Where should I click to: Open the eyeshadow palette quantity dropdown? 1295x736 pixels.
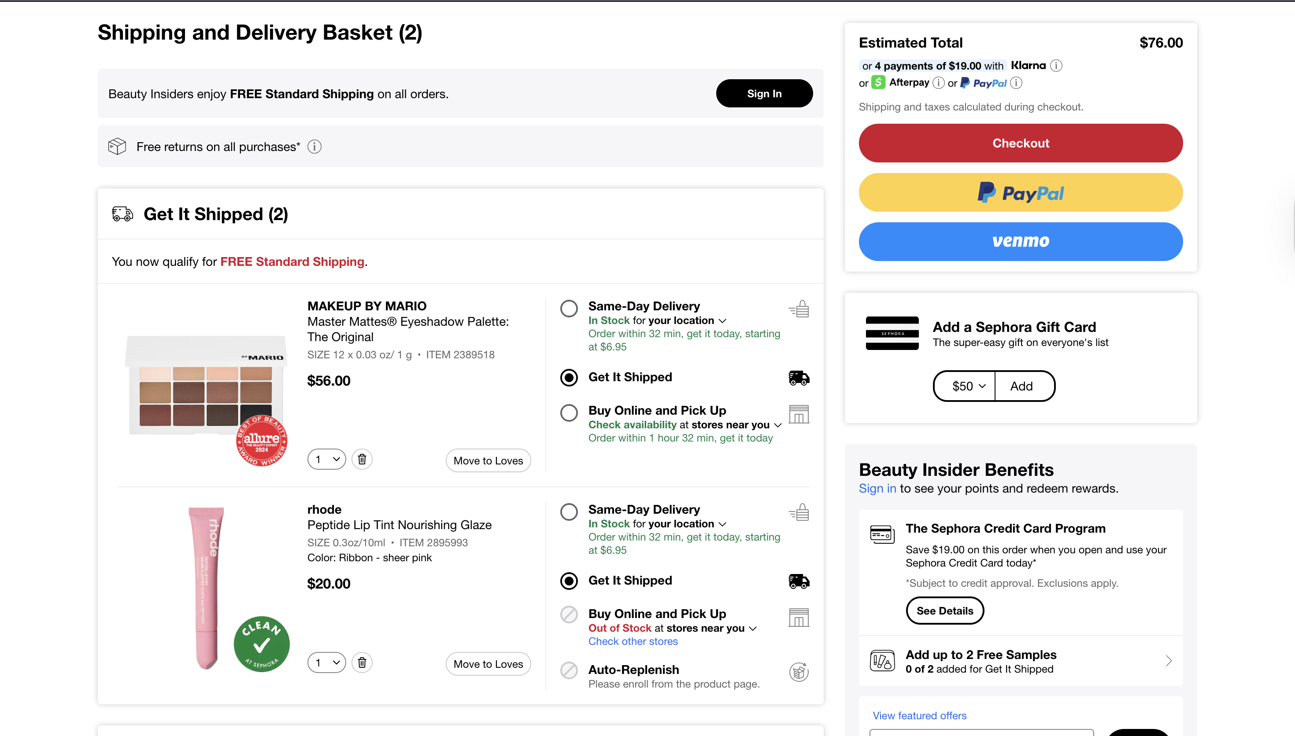coord(327,459)
